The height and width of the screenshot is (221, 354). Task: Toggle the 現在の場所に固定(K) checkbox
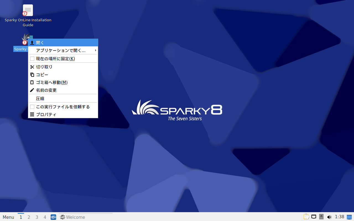point(32,59)
